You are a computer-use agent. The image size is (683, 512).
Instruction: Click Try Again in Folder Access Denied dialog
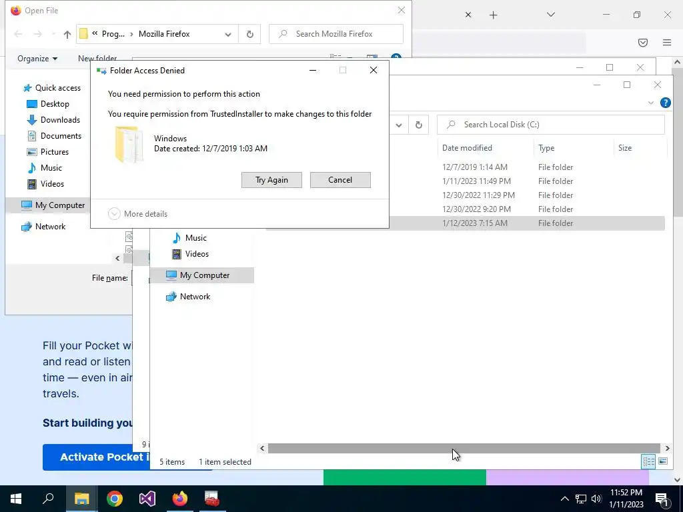click(x=271, y=180)
